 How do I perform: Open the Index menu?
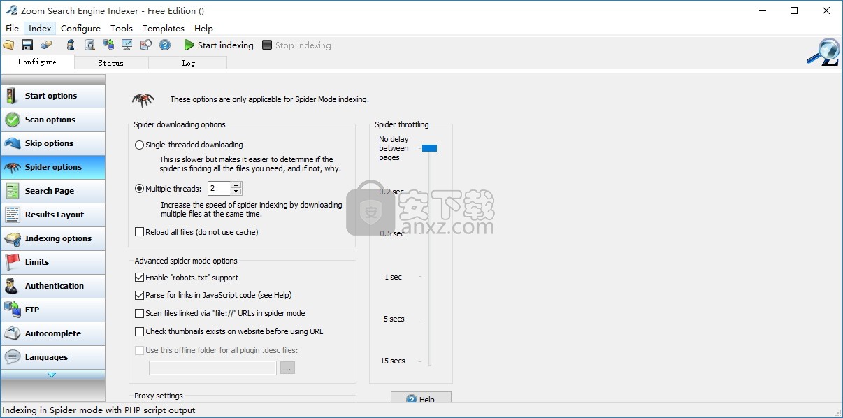pos(40,28)
